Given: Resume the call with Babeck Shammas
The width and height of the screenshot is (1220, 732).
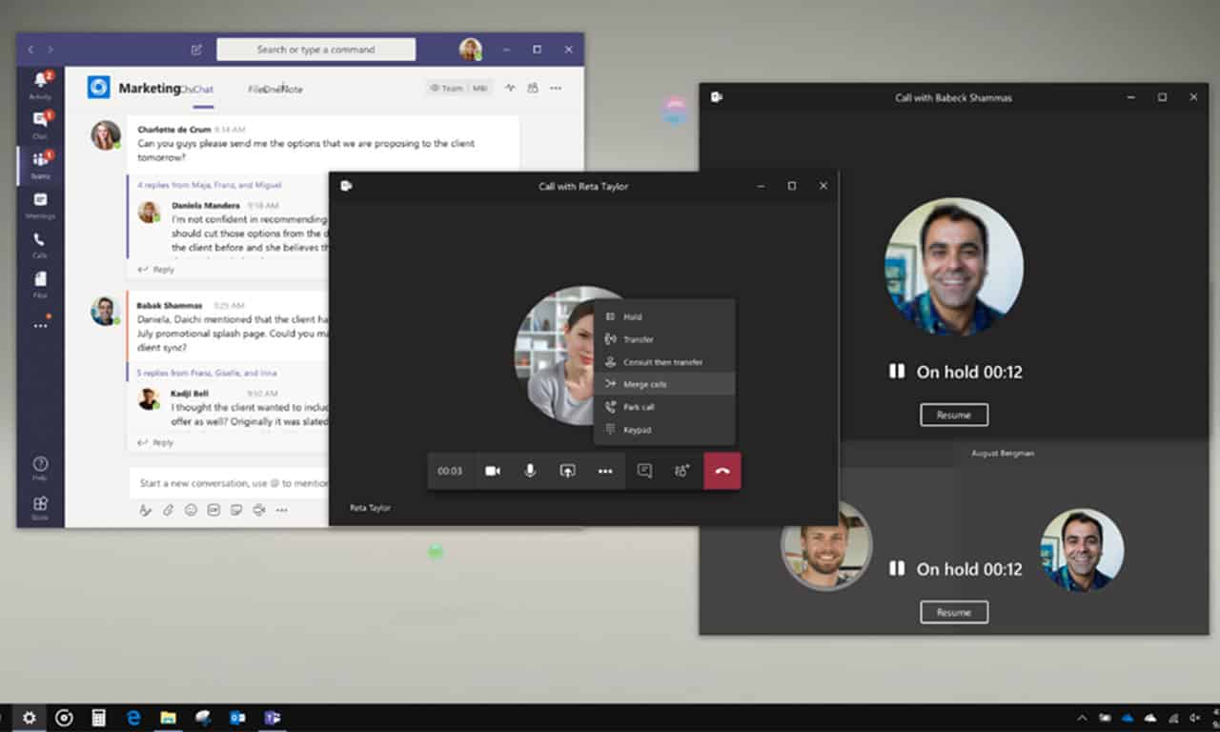Looking at the screenshot, I should point(954,415).
